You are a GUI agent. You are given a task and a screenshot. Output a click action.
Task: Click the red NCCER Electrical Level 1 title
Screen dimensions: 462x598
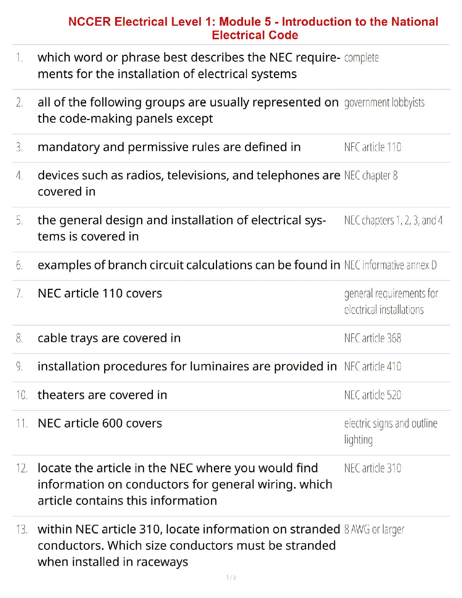coord(253,28)
